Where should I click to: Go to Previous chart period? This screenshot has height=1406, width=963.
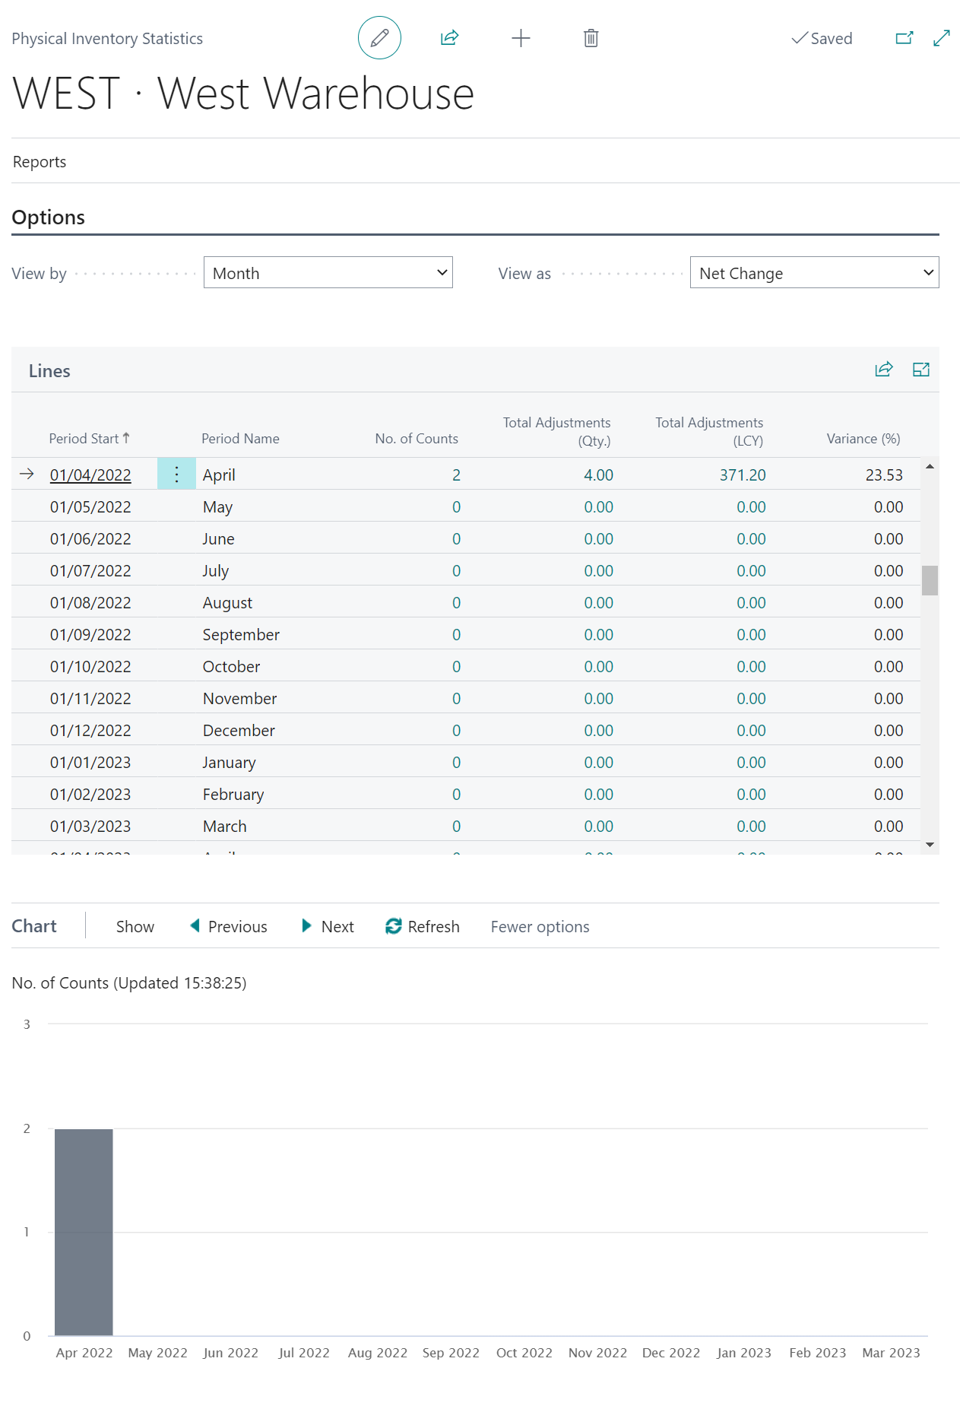(x=229, y=926)
